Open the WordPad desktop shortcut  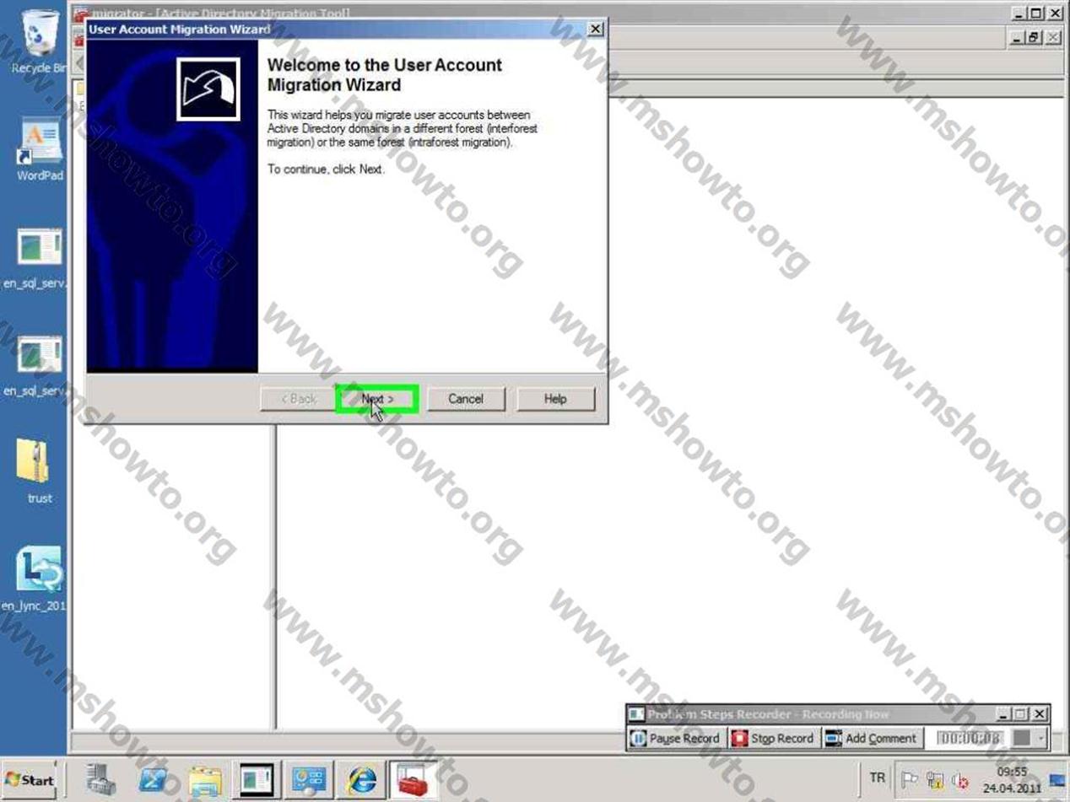(x=39, y=150)
